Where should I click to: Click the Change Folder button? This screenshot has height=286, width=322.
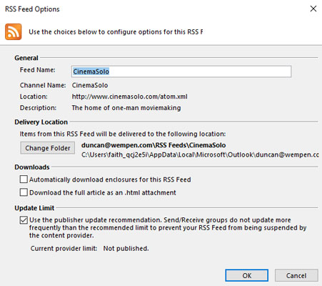48,148
